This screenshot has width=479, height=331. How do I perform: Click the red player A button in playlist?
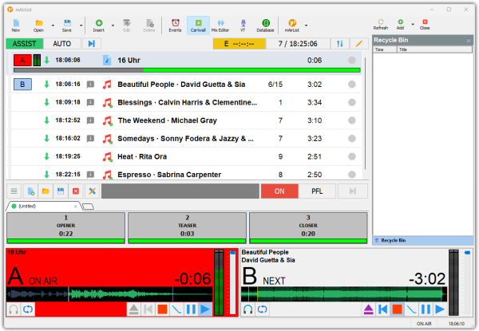tap(22, 60)
